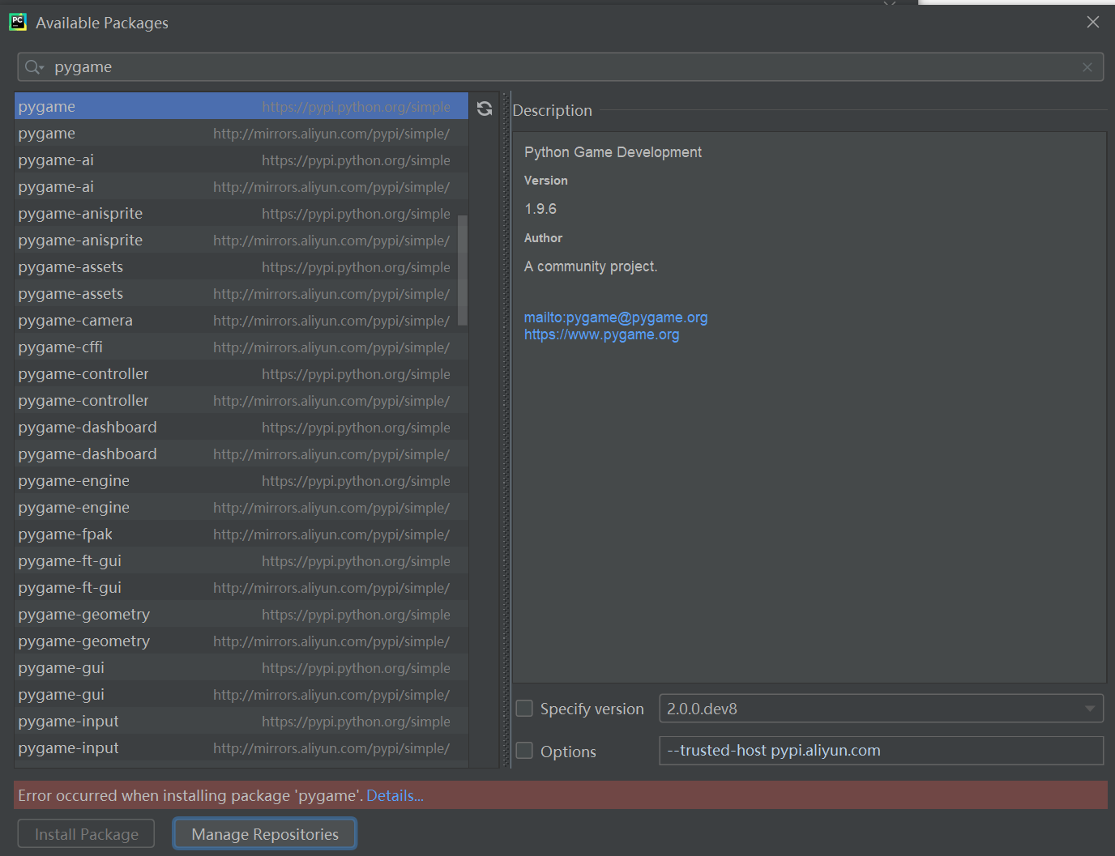Click the search magnifier icon in search field

click(33, 67)
